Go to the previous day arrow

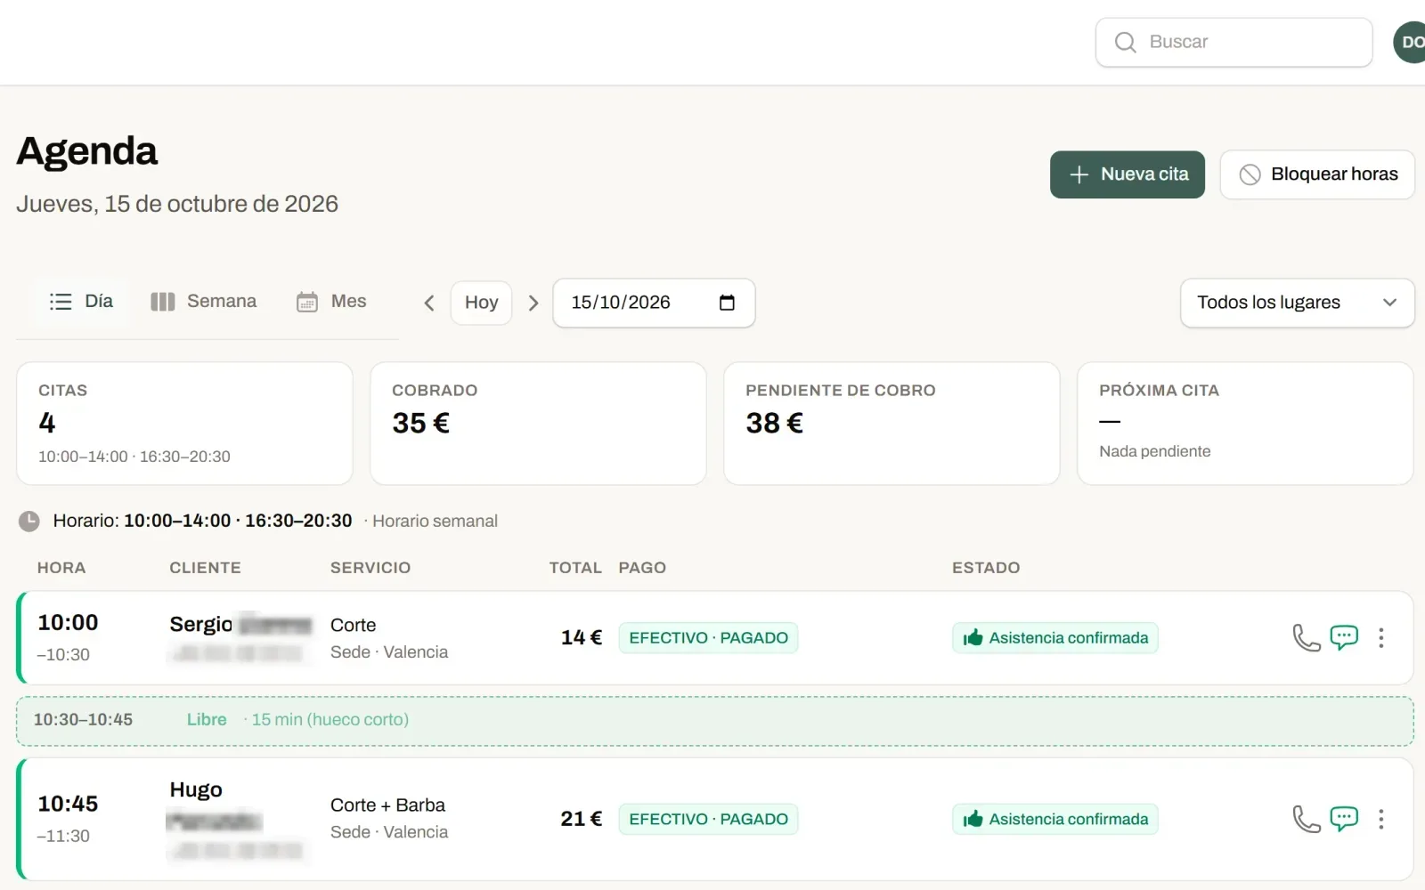(x=429, y=303)
